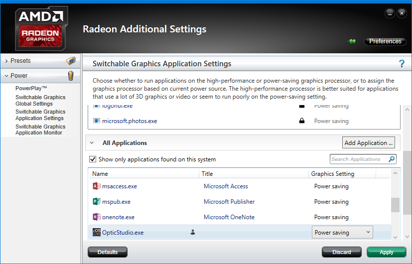
Task: Toggle Show only applications found on this system
Action: pyautogui.click(x=93, y=159)
